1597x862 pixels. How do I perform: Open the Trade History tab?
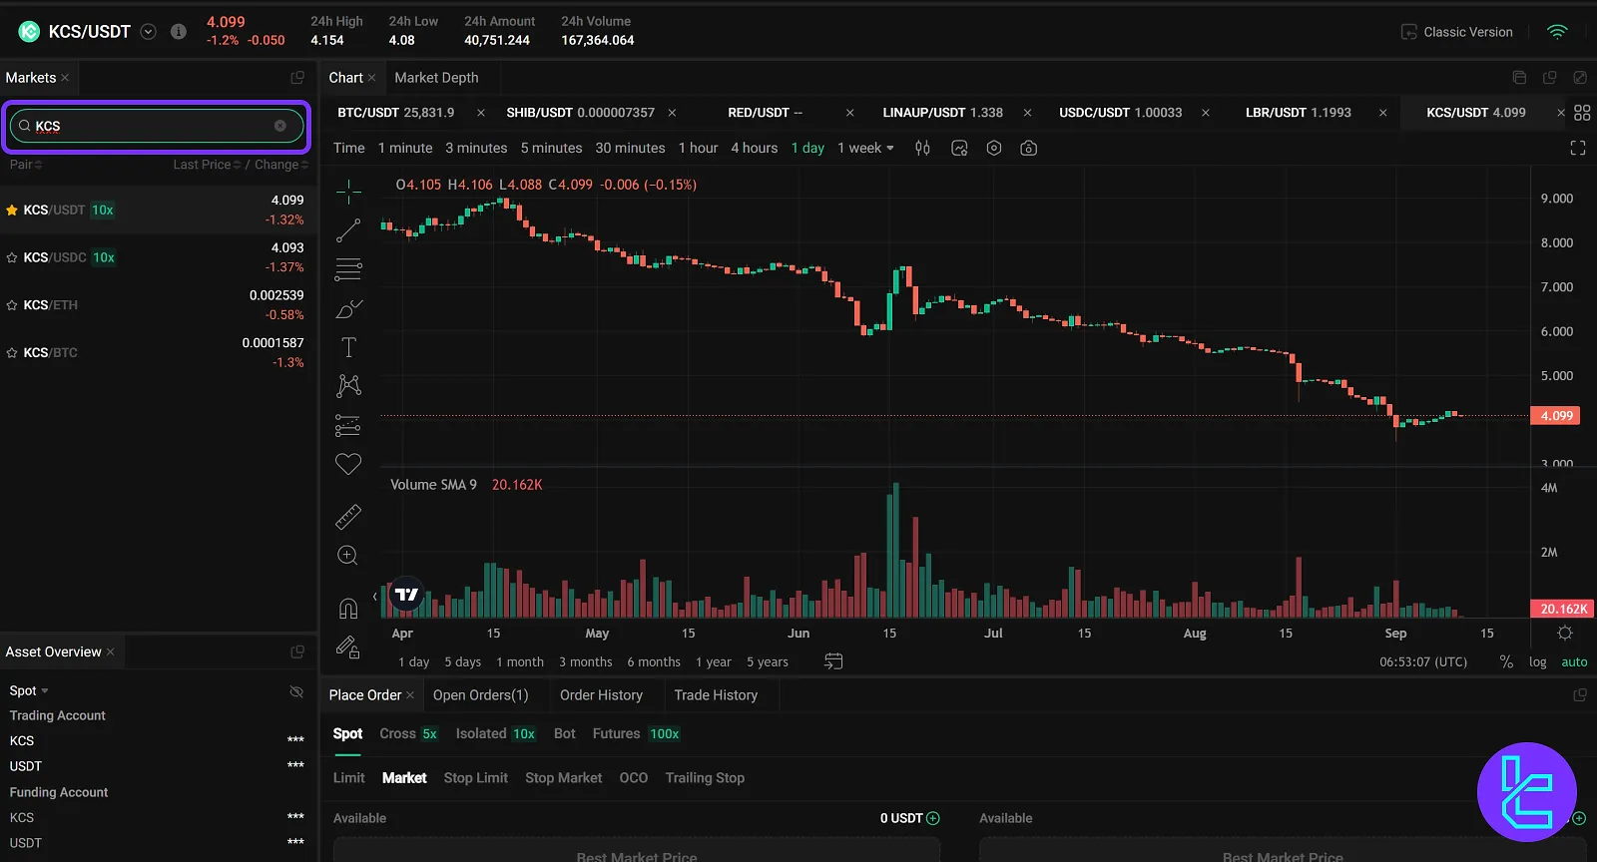pyautogui.click(x=716, y=695)
